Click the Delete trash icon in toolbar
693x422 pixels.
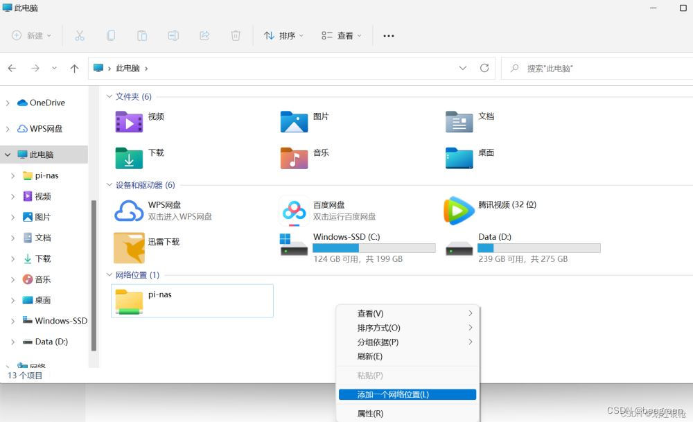[x=236, y=36]
